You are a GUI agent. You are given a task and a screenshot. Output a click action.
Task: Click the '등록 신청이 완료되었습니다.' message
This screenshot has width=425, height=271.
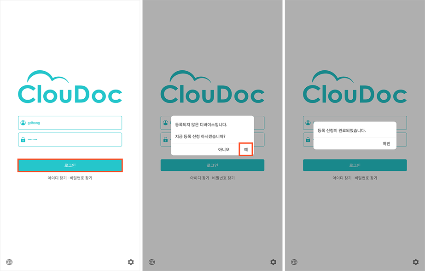(342, 130)
